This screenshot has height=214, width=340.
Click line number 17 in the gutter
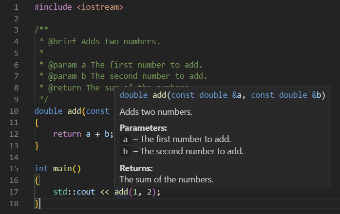coord(14,192)
